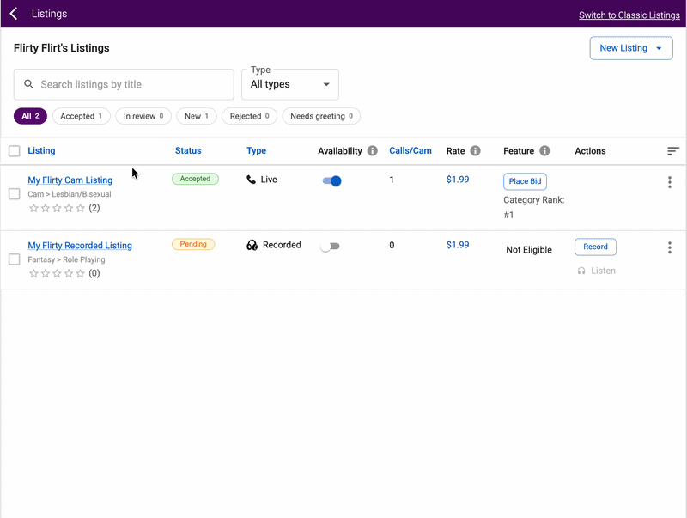Image resolution: width=687 pixels, height=518 pixels.
Task: Open the New Listing dropdown
Action: [x=631, y=48]
